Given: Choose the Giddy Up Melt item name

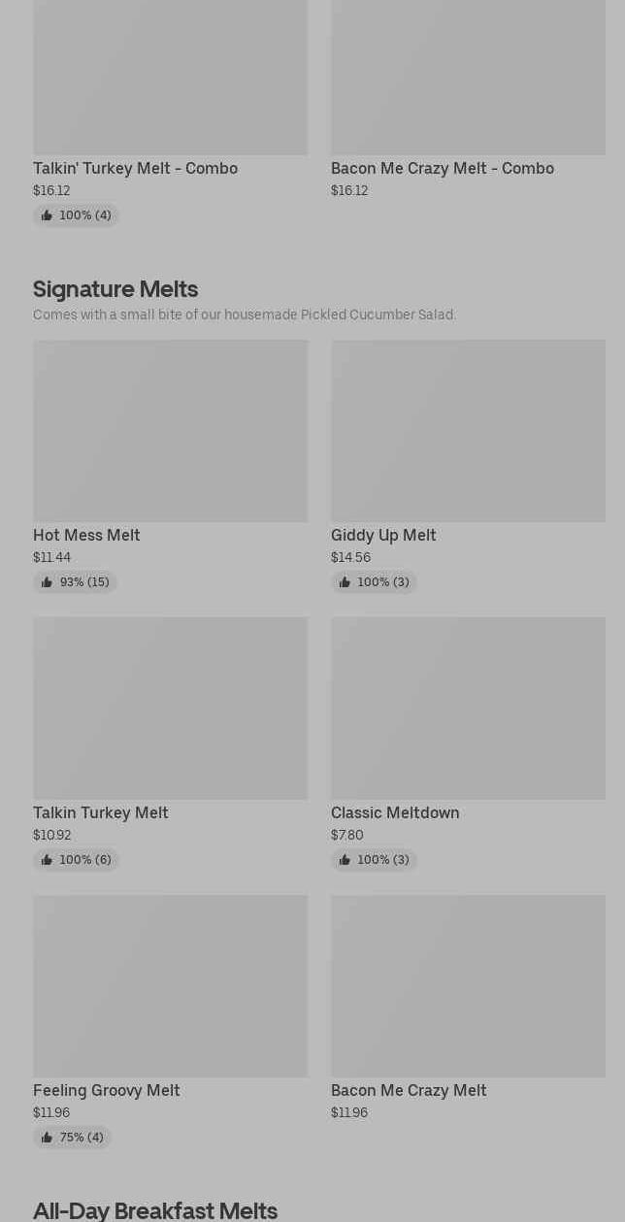Looking at the screenshot, I should pos(383,536).
